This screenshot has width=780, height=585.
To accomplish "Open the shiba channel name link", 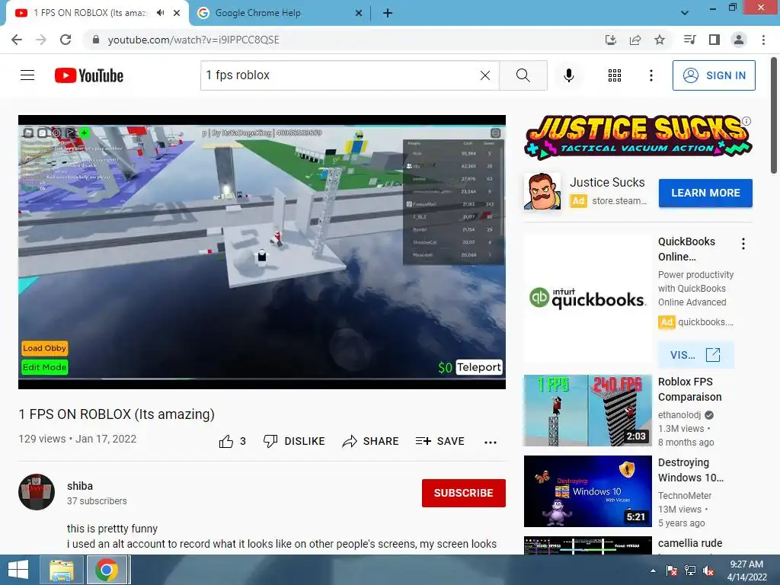I will coord(80,486).
